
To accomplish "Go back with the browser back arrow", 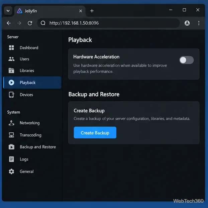I will (9, 23).
